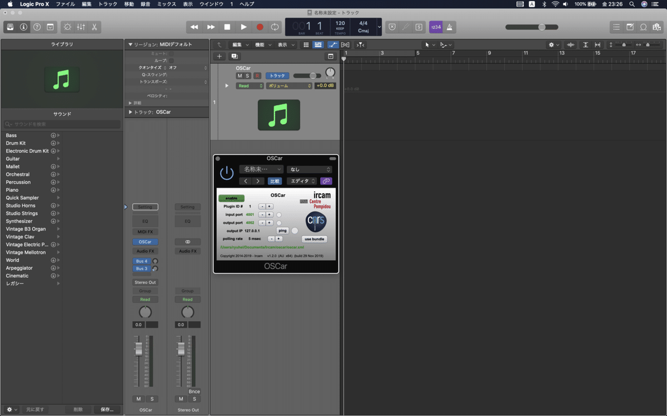Screen dimensions: 667x416
Task: Start playback with the Play button
Action: (x=243, y=27)
